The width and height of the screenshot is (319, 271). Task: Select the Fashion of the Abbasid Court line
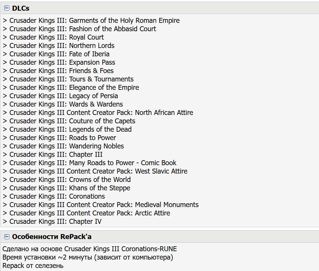pos(79,29)
